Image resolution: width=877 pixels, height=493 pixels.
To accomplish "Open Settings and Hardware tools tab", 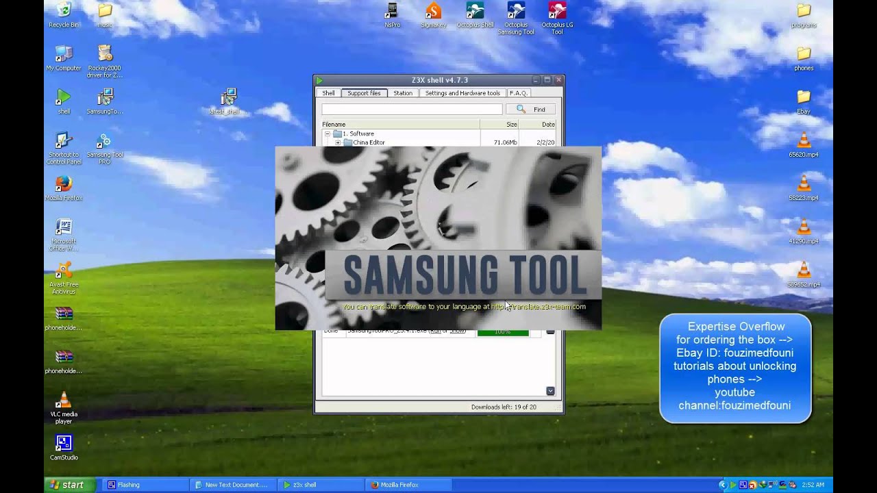I will (x=462, y=93).
